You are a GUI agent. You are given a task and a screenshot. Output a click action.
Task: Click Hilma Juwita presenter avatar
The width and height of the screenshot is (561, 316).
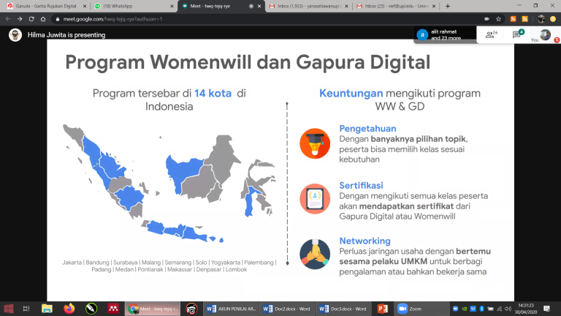tap(15, 35)
